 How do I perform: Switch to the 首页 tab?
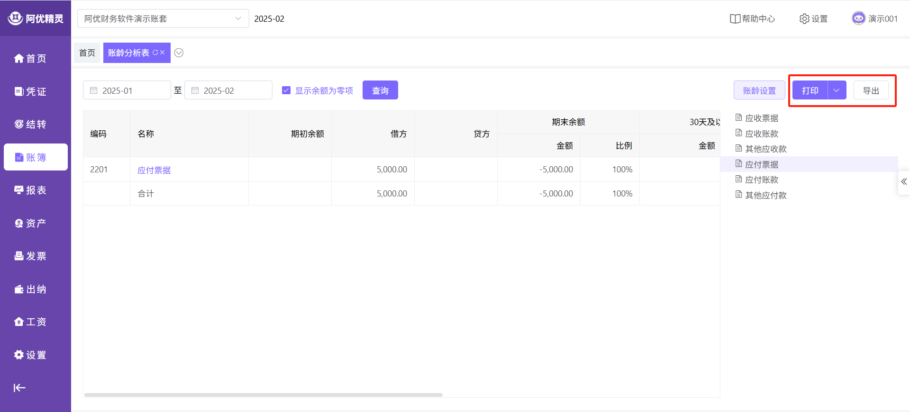pos(87,53)
